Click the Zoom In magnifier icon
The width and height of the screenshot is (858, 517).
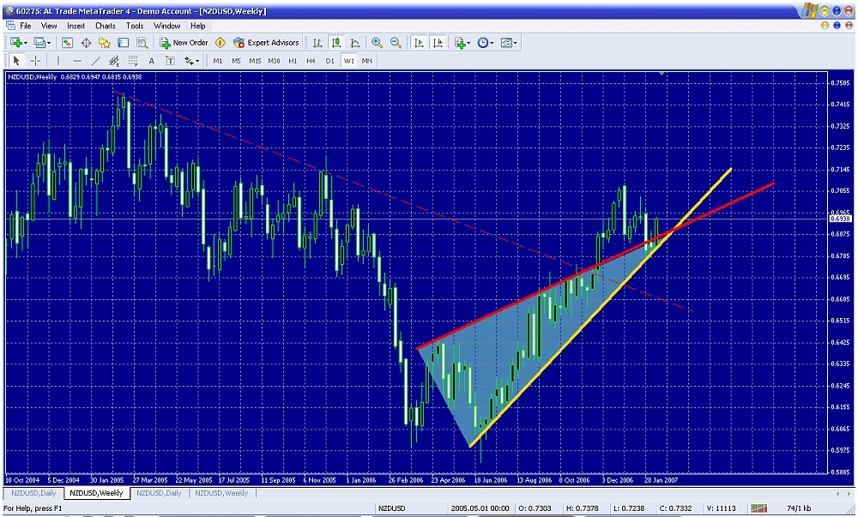pos(377,42)
